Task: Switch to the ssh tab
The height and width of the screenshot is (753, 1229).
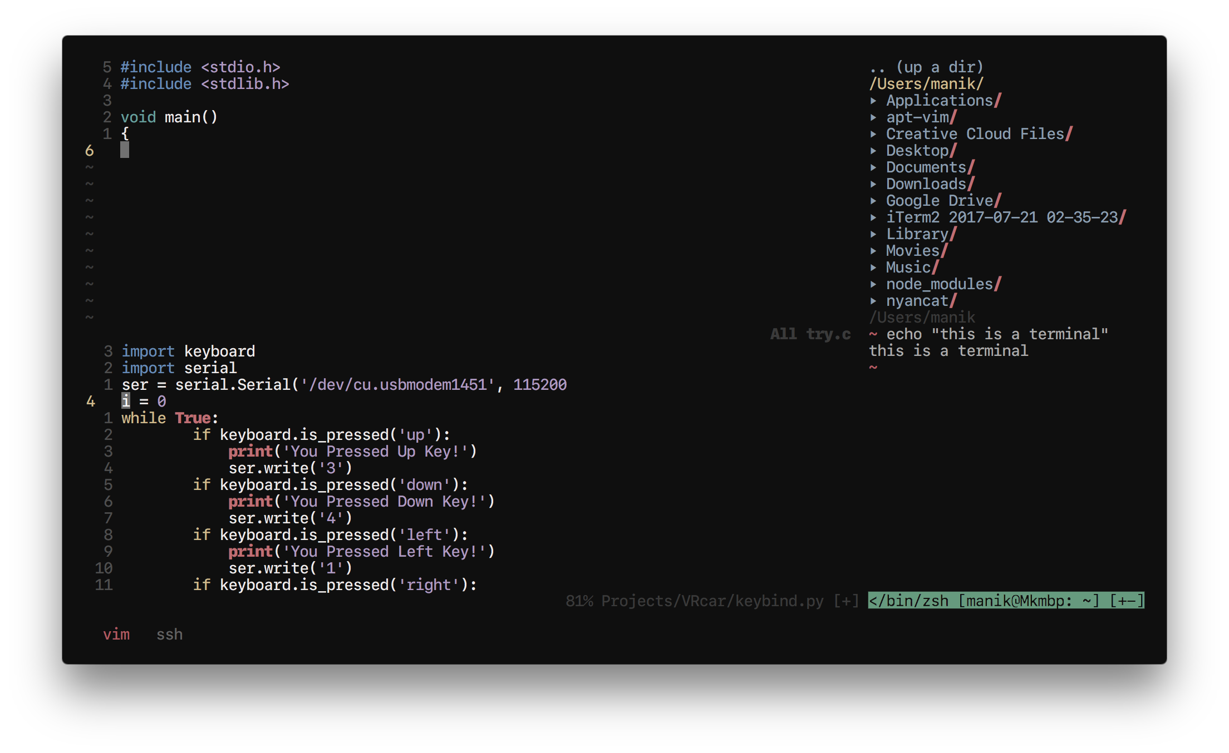Action: click(x=169, y=635)
